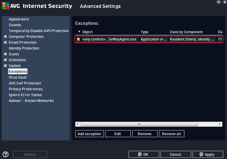Screen dimensions: 227x159
Task: Open Identity Protection settings
Action: coord(24,48)
